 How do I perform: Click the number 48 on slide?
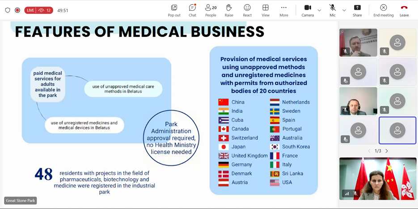43,174
